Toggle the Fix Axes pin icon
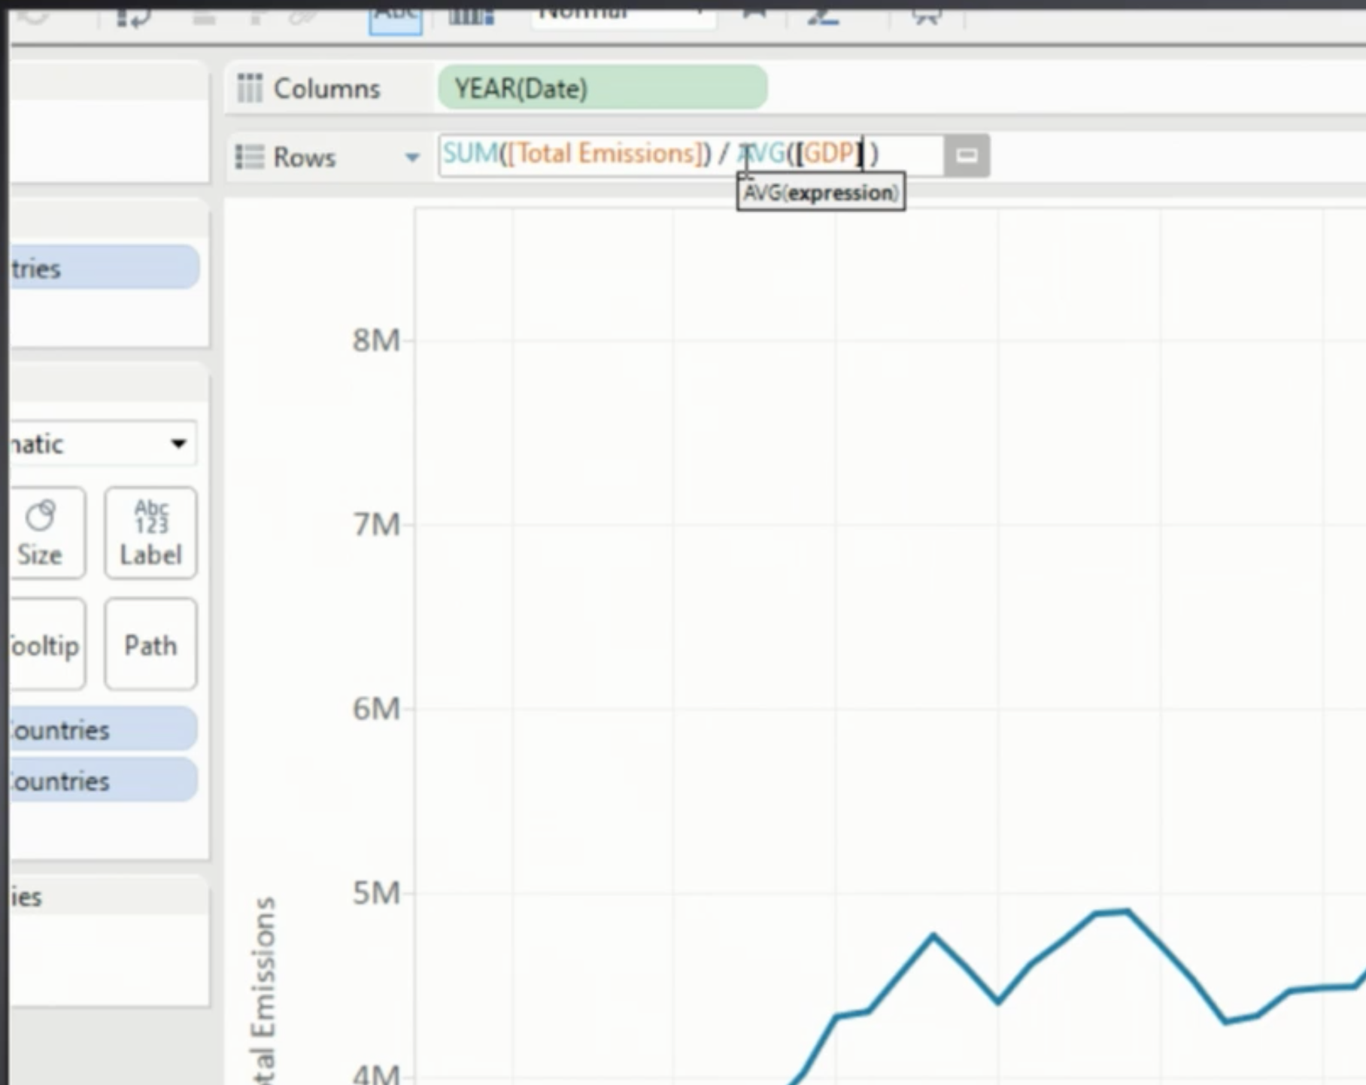 point(754,13)
